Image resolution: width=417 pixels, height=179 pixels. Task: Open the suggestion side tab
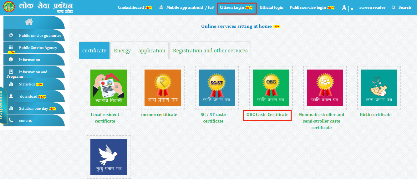point(3,105)
